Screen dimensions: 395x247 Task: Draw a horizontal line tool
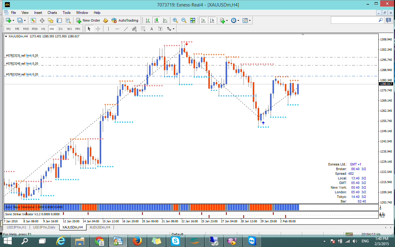point(117,29)
